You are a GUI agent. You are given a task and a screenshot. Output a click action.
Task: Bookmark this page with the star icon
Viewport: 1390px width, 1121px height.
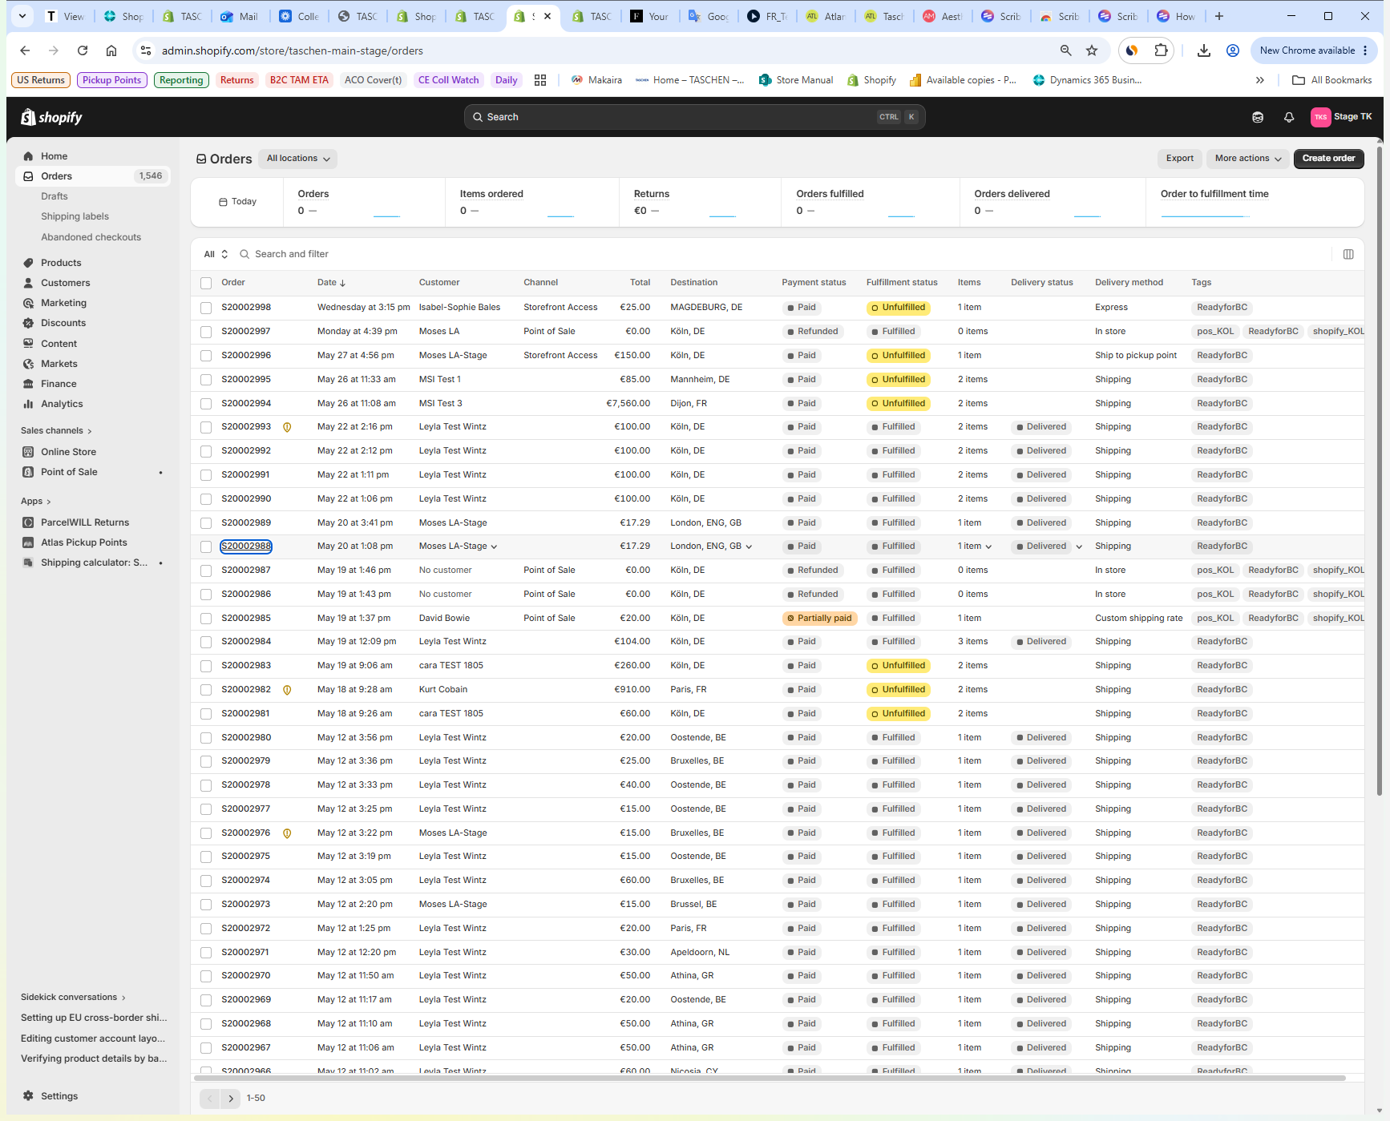[x=1092, y=50]
